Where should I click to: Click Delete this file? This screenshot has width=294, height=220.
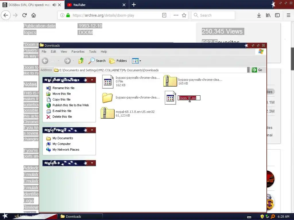point(62,117)
